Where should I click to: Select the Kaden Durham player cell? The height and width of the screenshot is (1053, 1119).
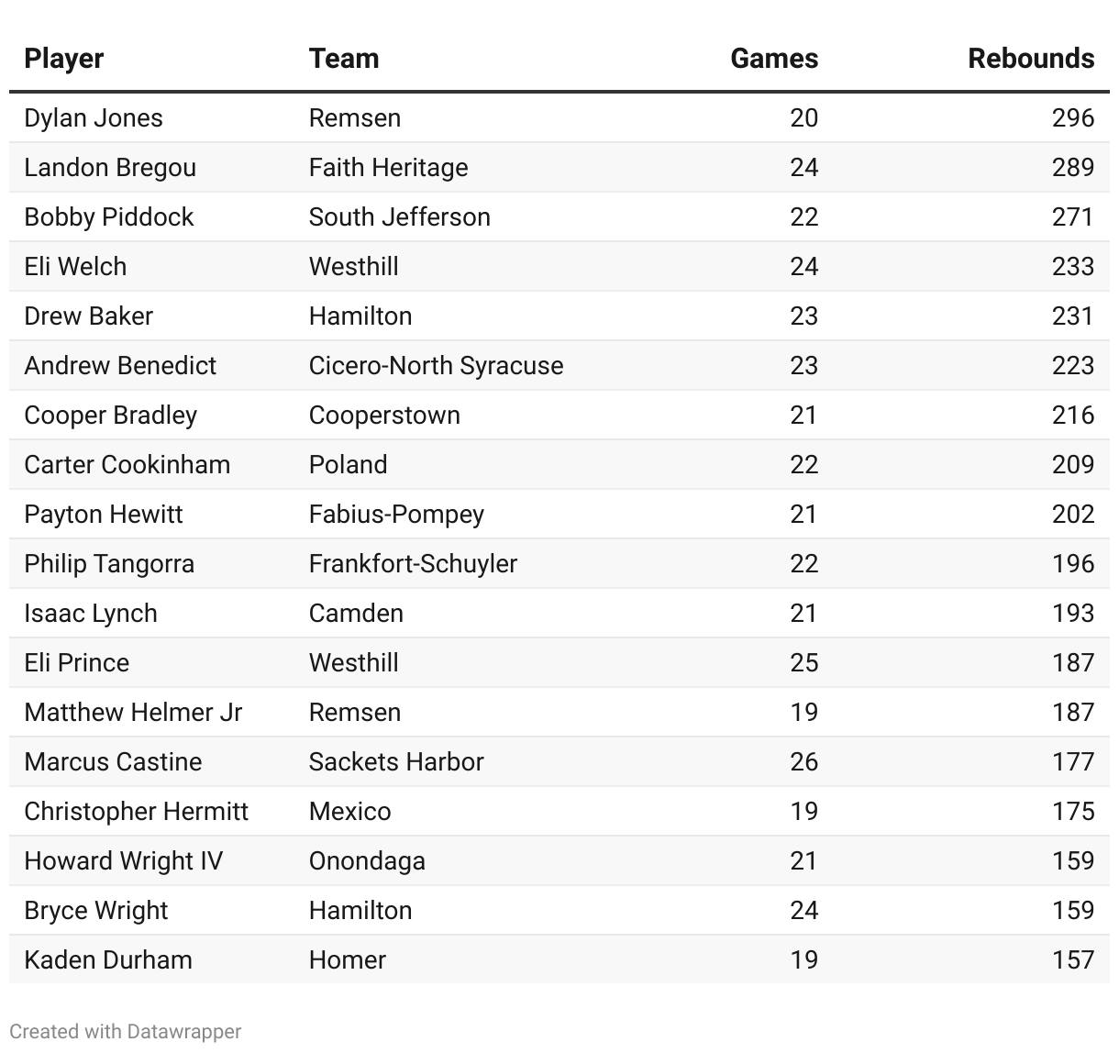(108, 960)
